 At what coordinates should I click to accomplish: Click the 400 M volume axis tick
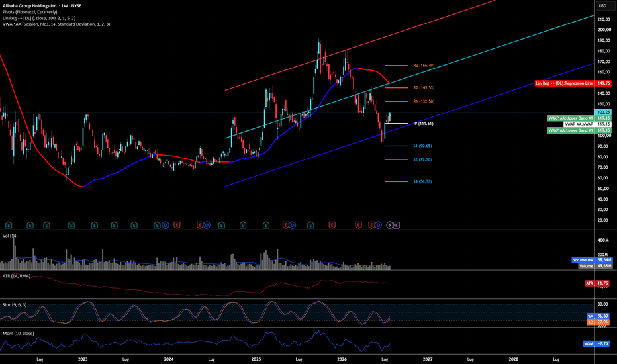(x=603, y=240)
